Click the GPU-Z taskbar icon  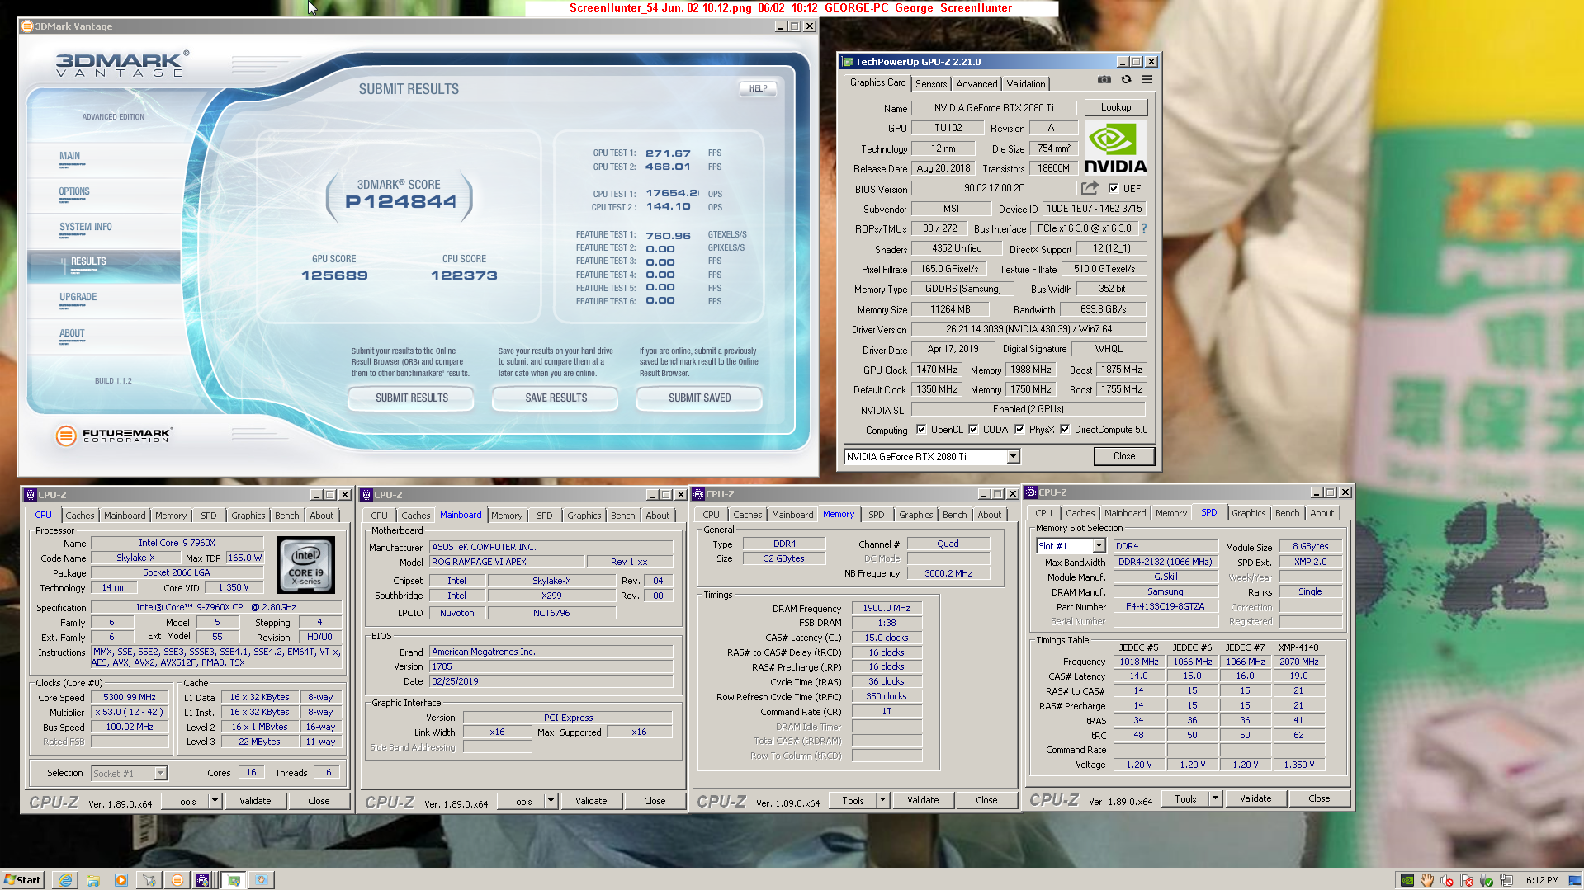pos(234,880)
